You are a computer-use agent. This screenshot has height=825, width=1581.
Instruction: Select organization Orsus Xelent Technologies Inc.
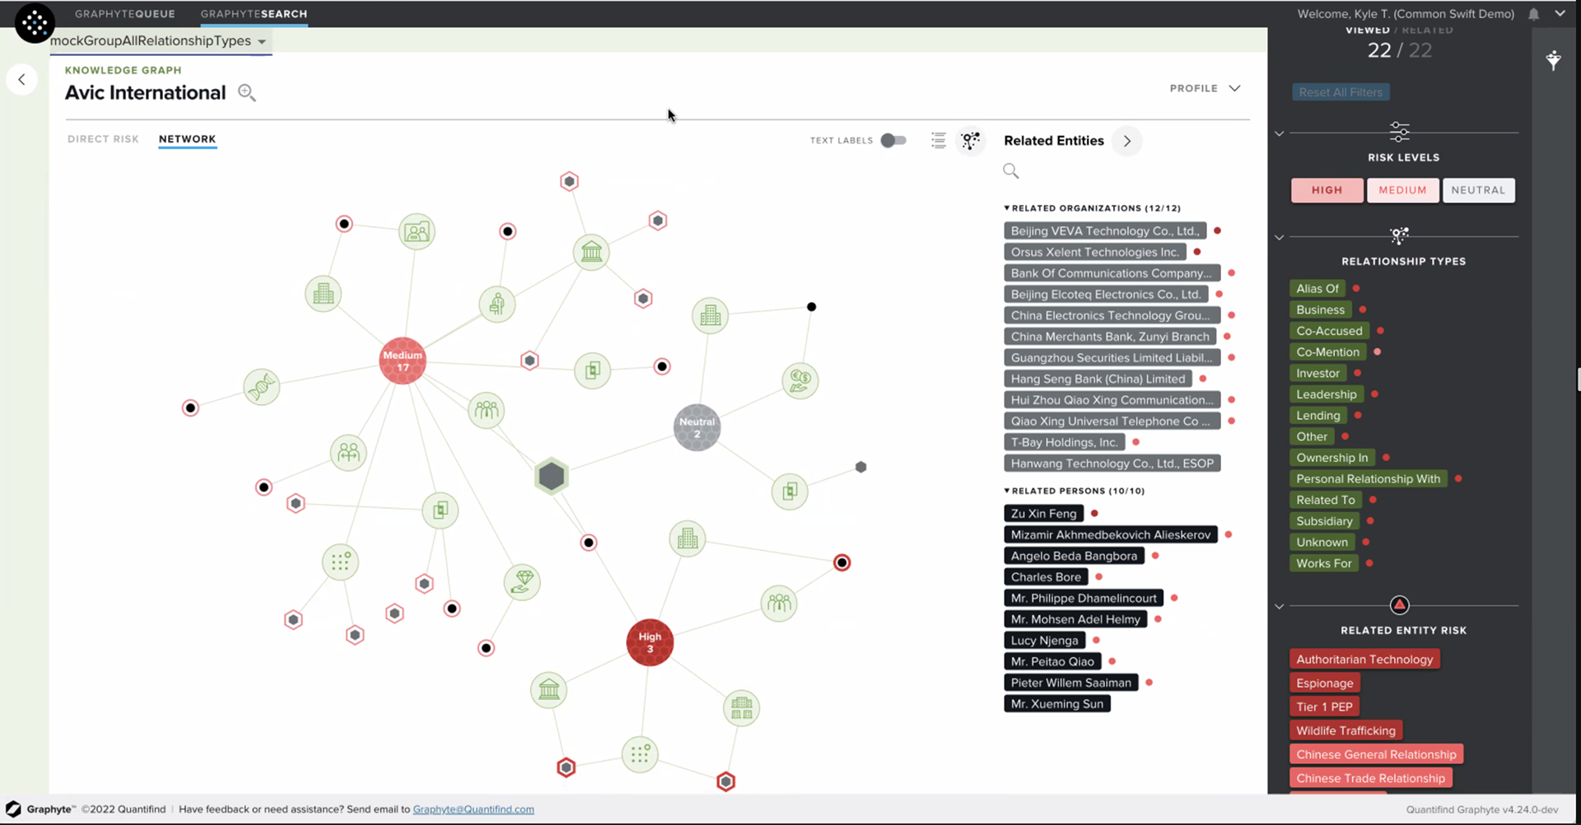(1095, 253)
